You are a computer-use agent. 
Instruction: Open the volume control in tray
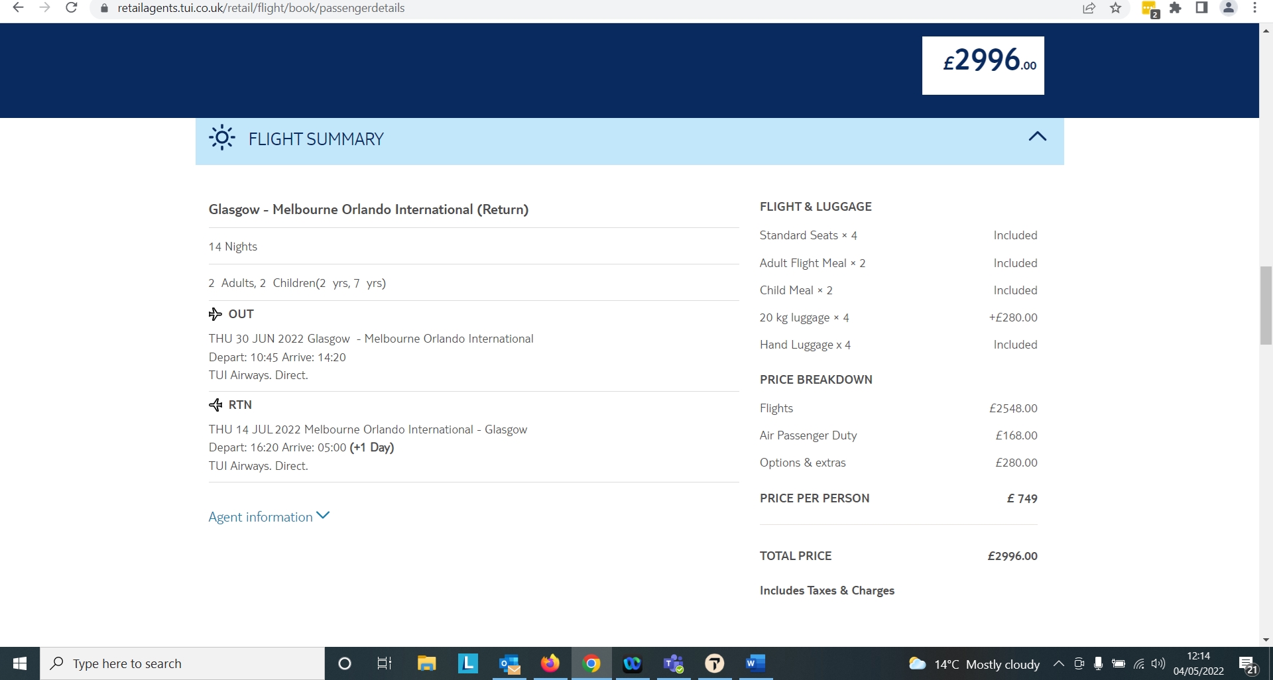coord(1158,663)
